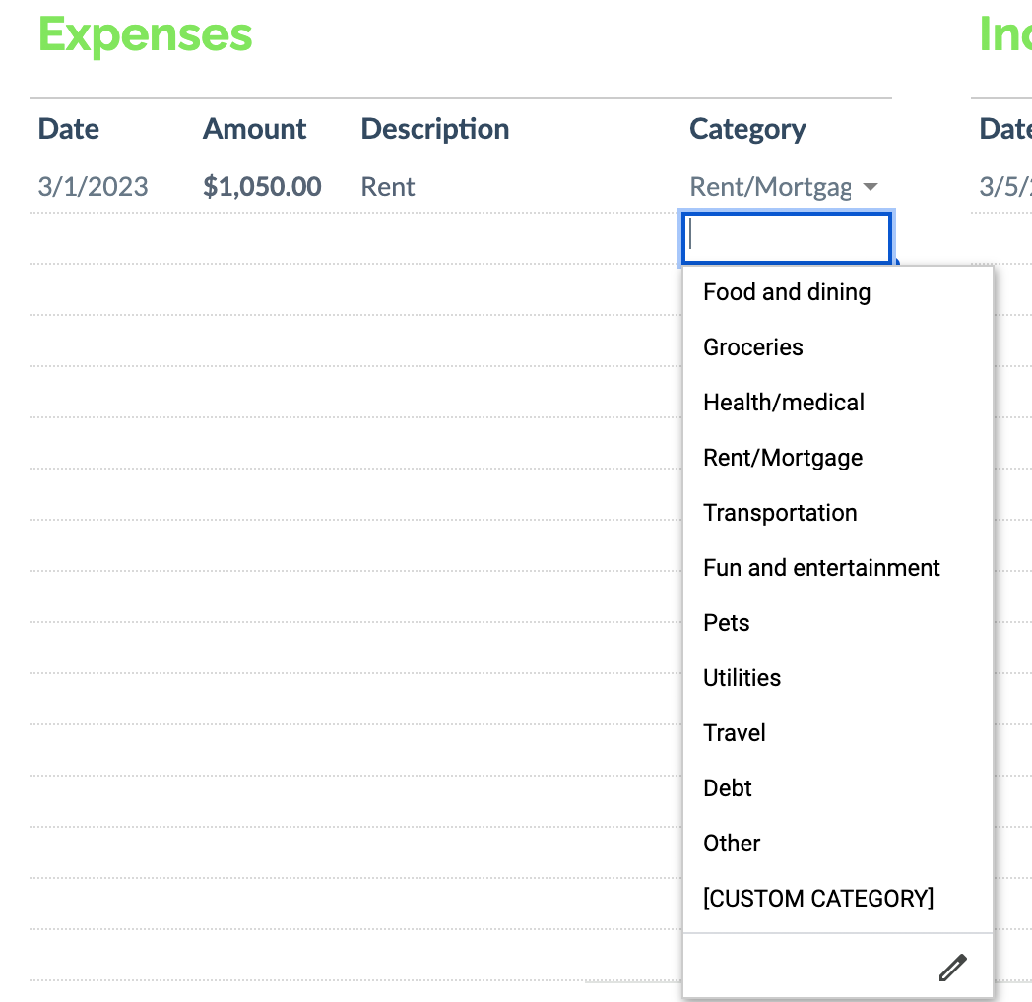Image resolution: width=1032 pixels, height=1002 pixels.
Task: Choose the "Other" category option
Action: point(732,843)
